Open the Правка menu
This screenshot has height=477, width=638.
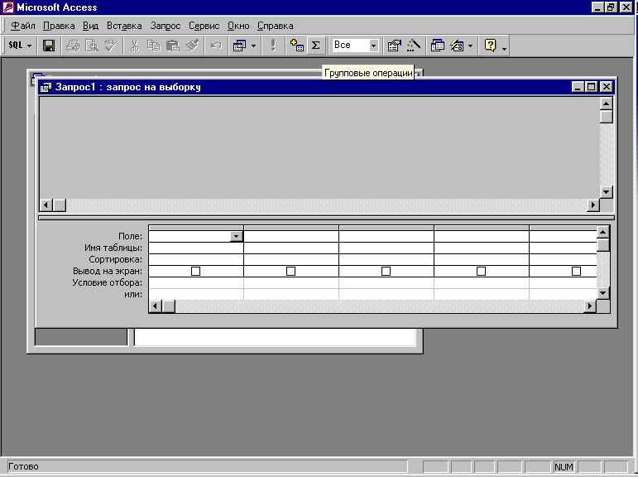(x=59, y=26)
